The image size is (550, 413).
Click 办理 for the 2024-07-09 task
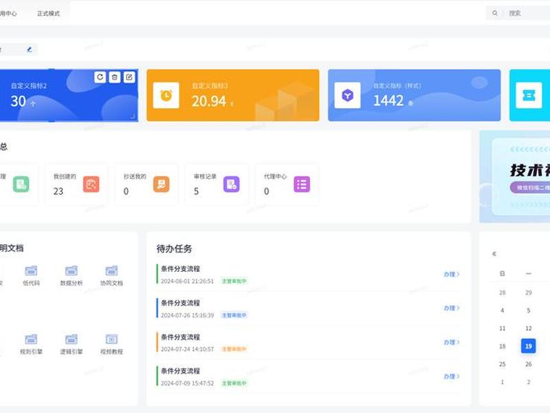point(452,376)
